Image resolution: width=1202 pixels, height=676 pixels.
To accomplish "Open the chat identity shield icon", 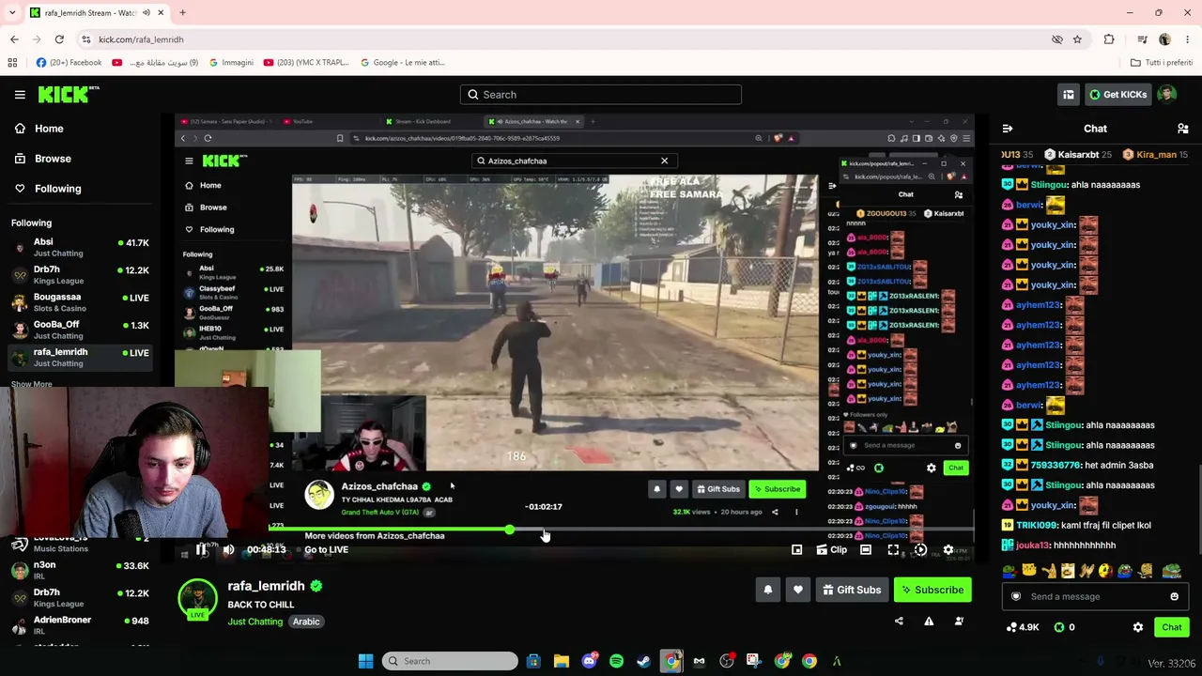I will coord(1015,596).
